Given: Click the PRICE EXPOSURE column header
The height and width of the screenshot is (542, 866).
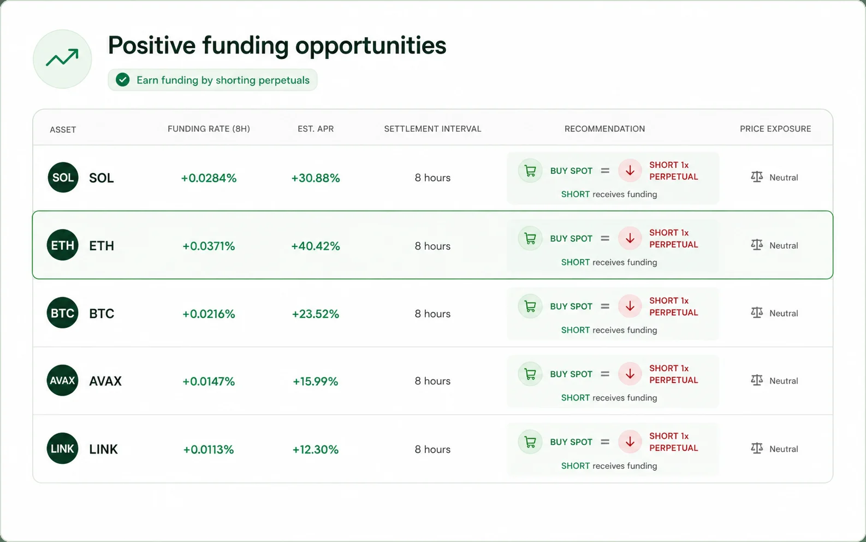Looking at the screenshot, I should pyautogui.click(x=775, y=129).
